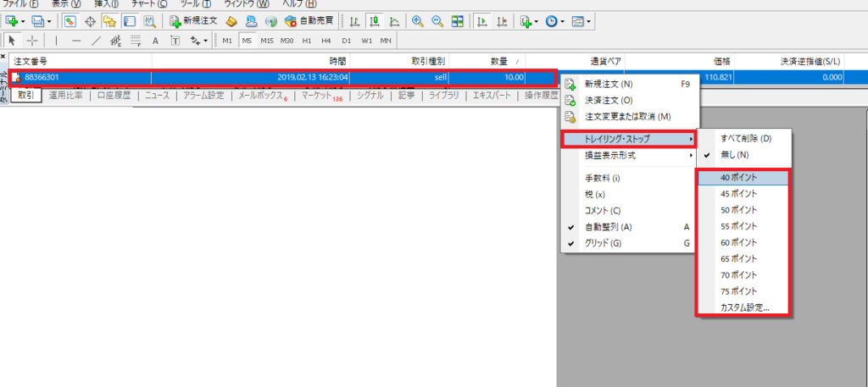Choose 40 ポイント trailing stop
Viewport: 868px width, 387px height.
pyautogui.click(x=737, y=178)
